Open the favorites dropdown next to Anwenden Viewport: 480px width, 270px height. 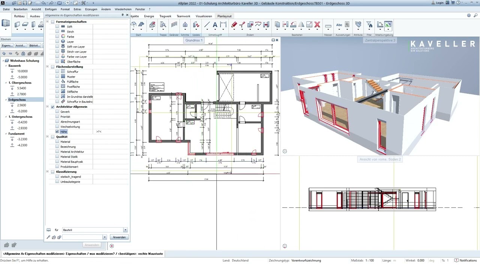pos(105,237)
